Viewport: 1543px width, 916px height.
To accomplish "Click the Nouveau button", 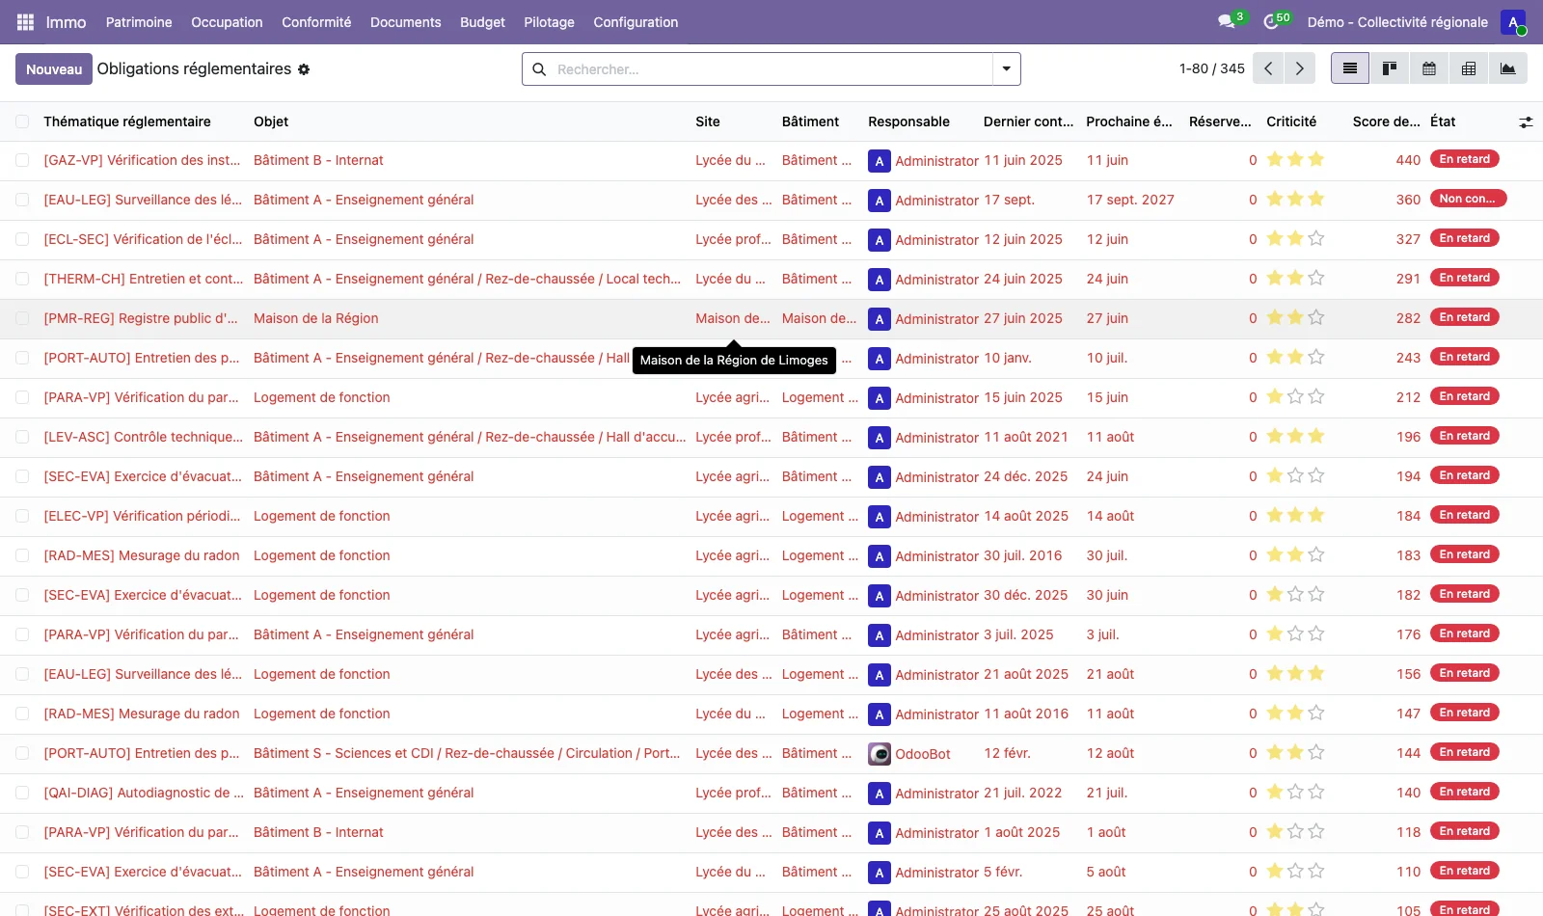I will [54, 68].
